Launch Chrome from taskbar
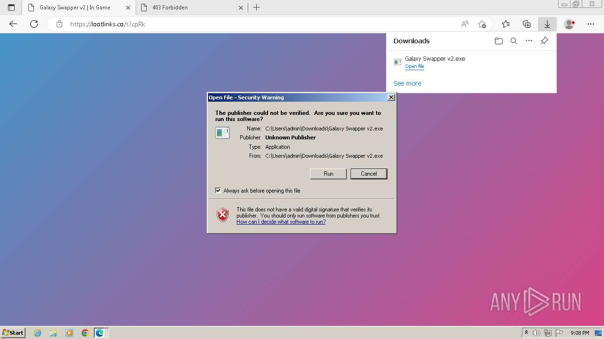 (x=85, y=333)
